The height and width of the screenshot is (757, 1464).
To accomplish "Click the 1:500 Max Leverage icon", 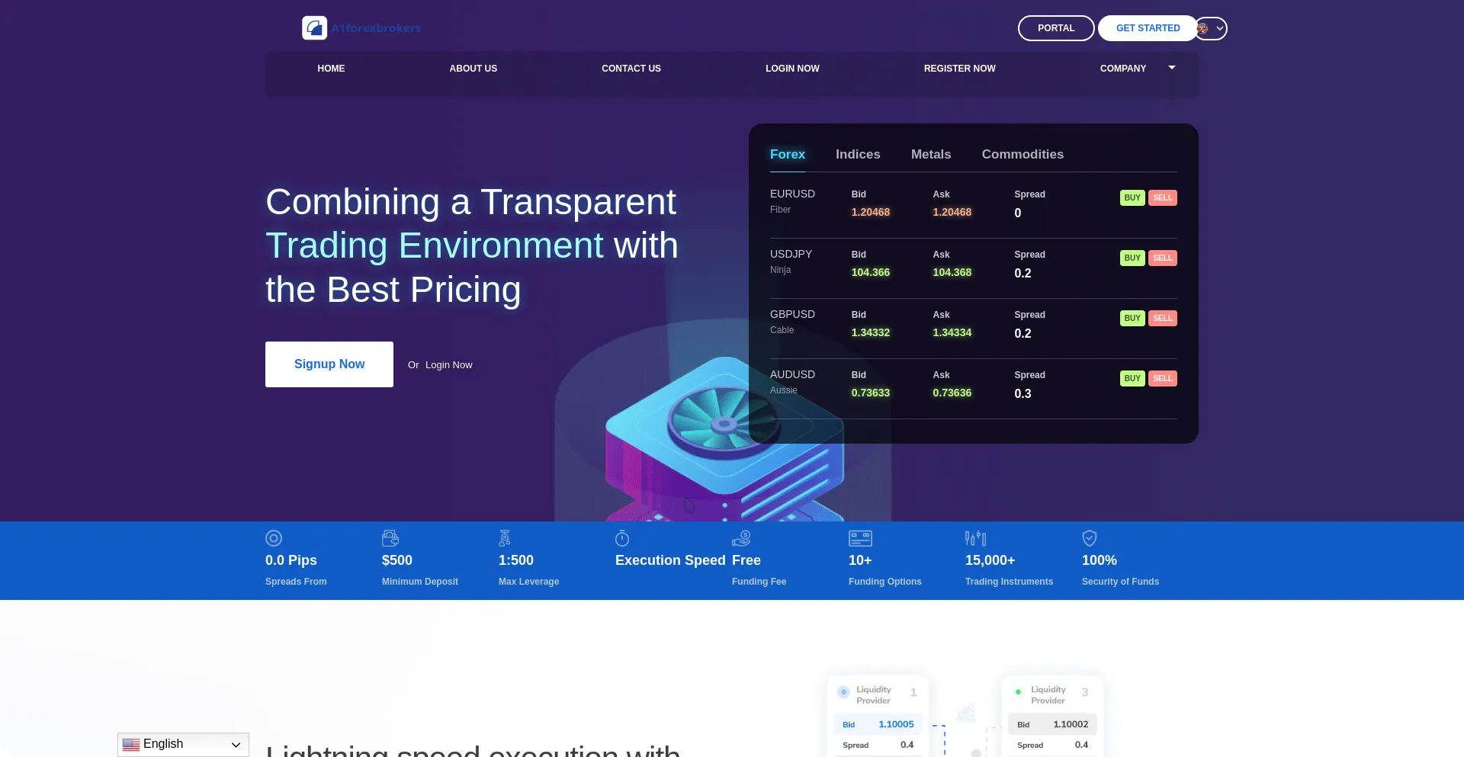I will pos(505,538).
